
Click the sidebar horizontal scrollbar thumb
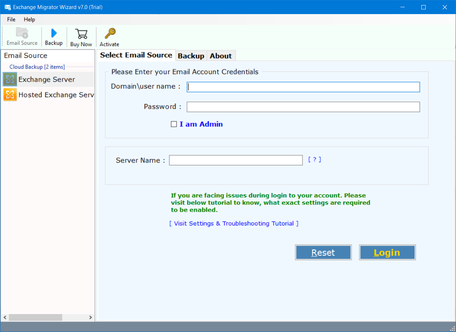click(x=35, y=318)
